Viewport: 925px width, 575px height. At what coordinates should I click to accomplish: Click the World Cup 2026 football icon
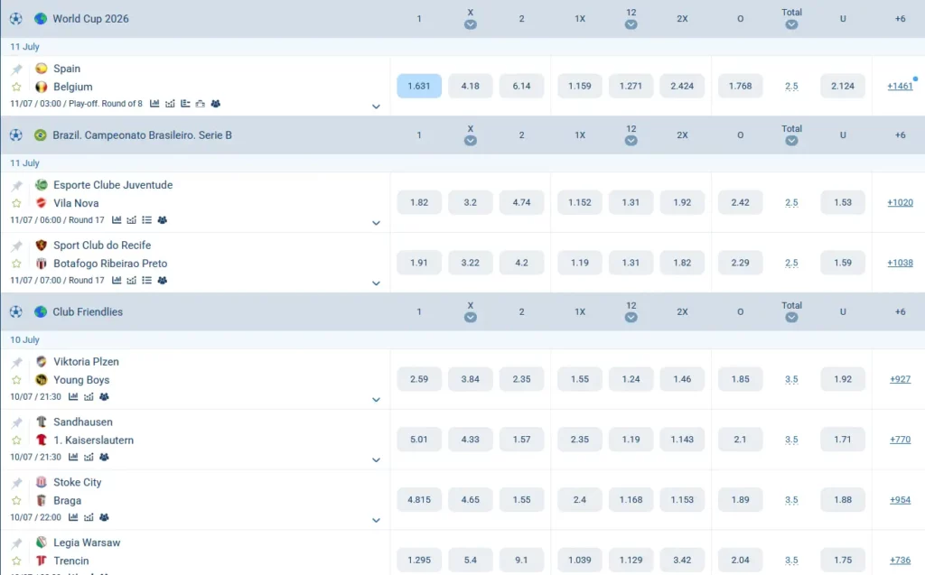pos(16,19)
